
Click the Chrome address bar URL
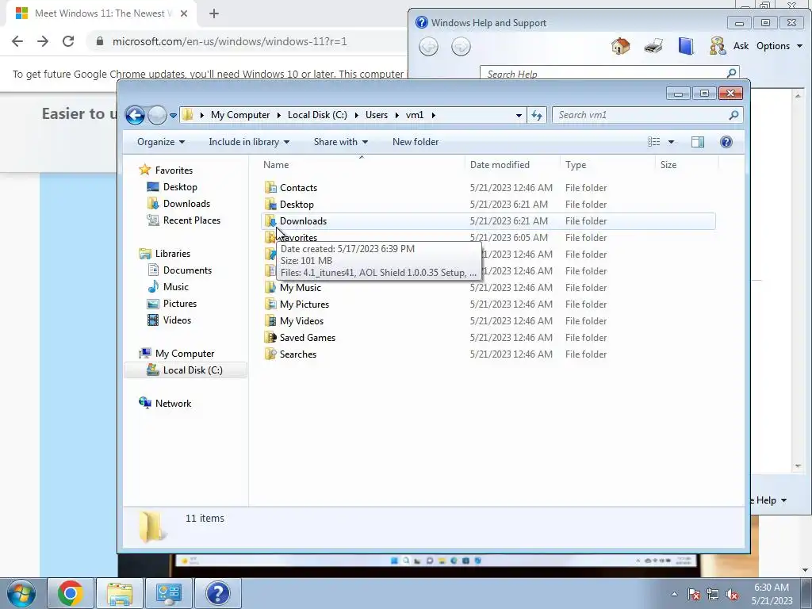229,41
